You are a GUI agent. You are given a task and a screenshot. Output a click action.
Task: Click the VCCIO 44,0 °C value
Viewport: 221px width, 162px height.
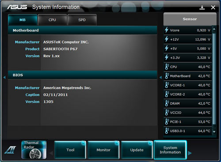coord(204,113)
